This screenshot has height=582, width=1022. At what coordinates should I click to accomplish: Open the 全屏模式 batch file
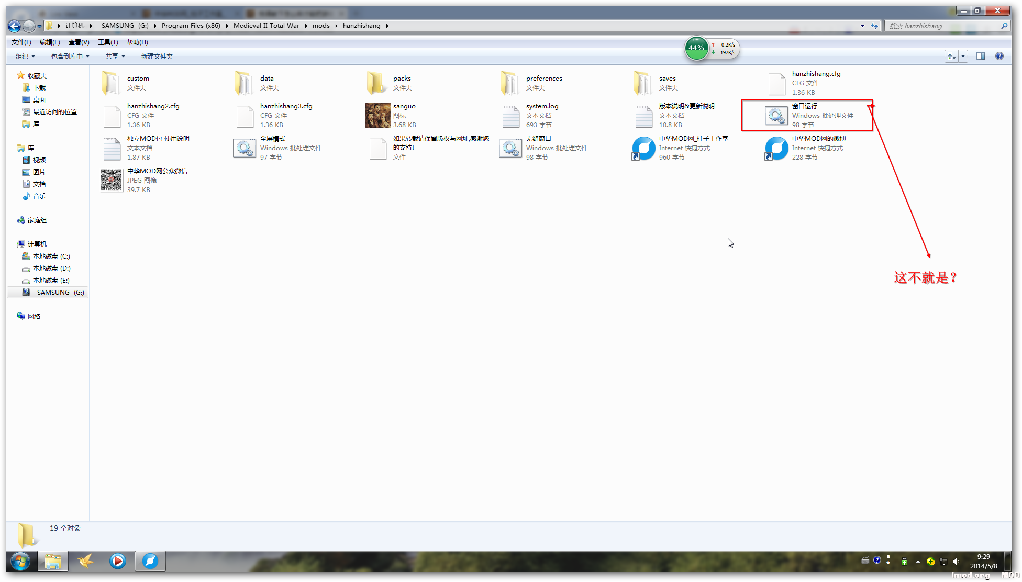click(x=245, y=148)
